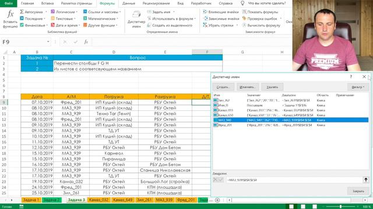Select Фред_201 name in the manager list
This screenshot has height=209, width=373.
(x=290, y=125)
